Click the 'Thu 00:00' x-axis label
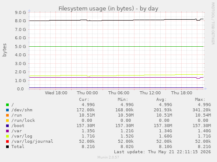 tap(87, 93)
